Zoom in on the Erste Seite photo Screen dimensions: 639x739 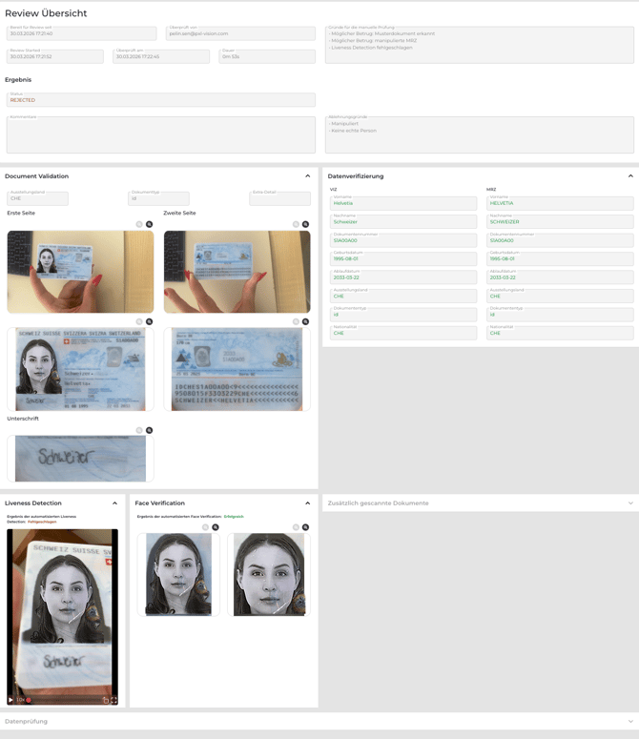click(x=150, y=224)
